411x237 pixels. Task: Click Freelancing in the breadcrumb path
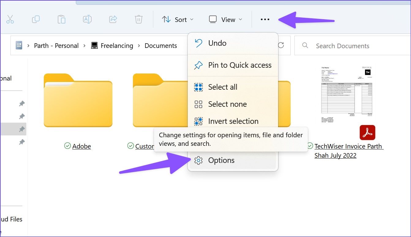(x=117, y=46)
